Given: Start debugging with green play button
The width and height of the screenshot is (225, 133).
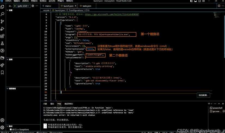Looking at the screenshot, I should (15, 6).
